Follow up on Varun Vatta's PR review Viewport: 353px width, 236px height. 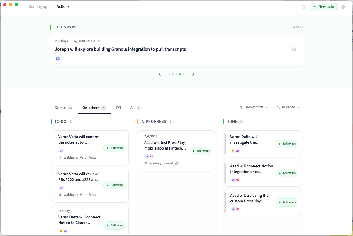click(115, 185)
